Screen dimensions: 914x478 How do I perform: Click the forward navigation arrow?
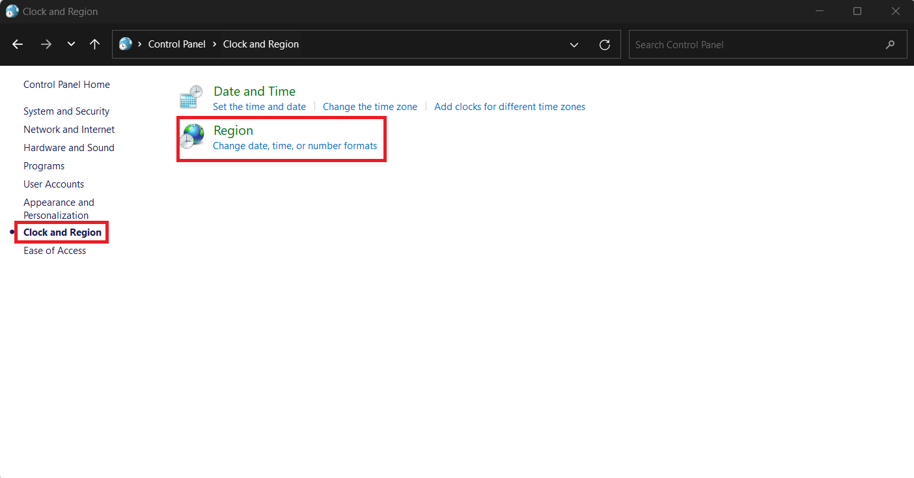pos(46,44)
